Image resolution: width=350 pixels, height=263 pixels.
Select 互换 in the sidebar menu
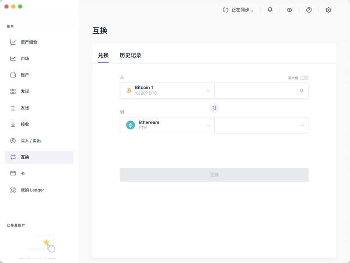coord(39,157)
